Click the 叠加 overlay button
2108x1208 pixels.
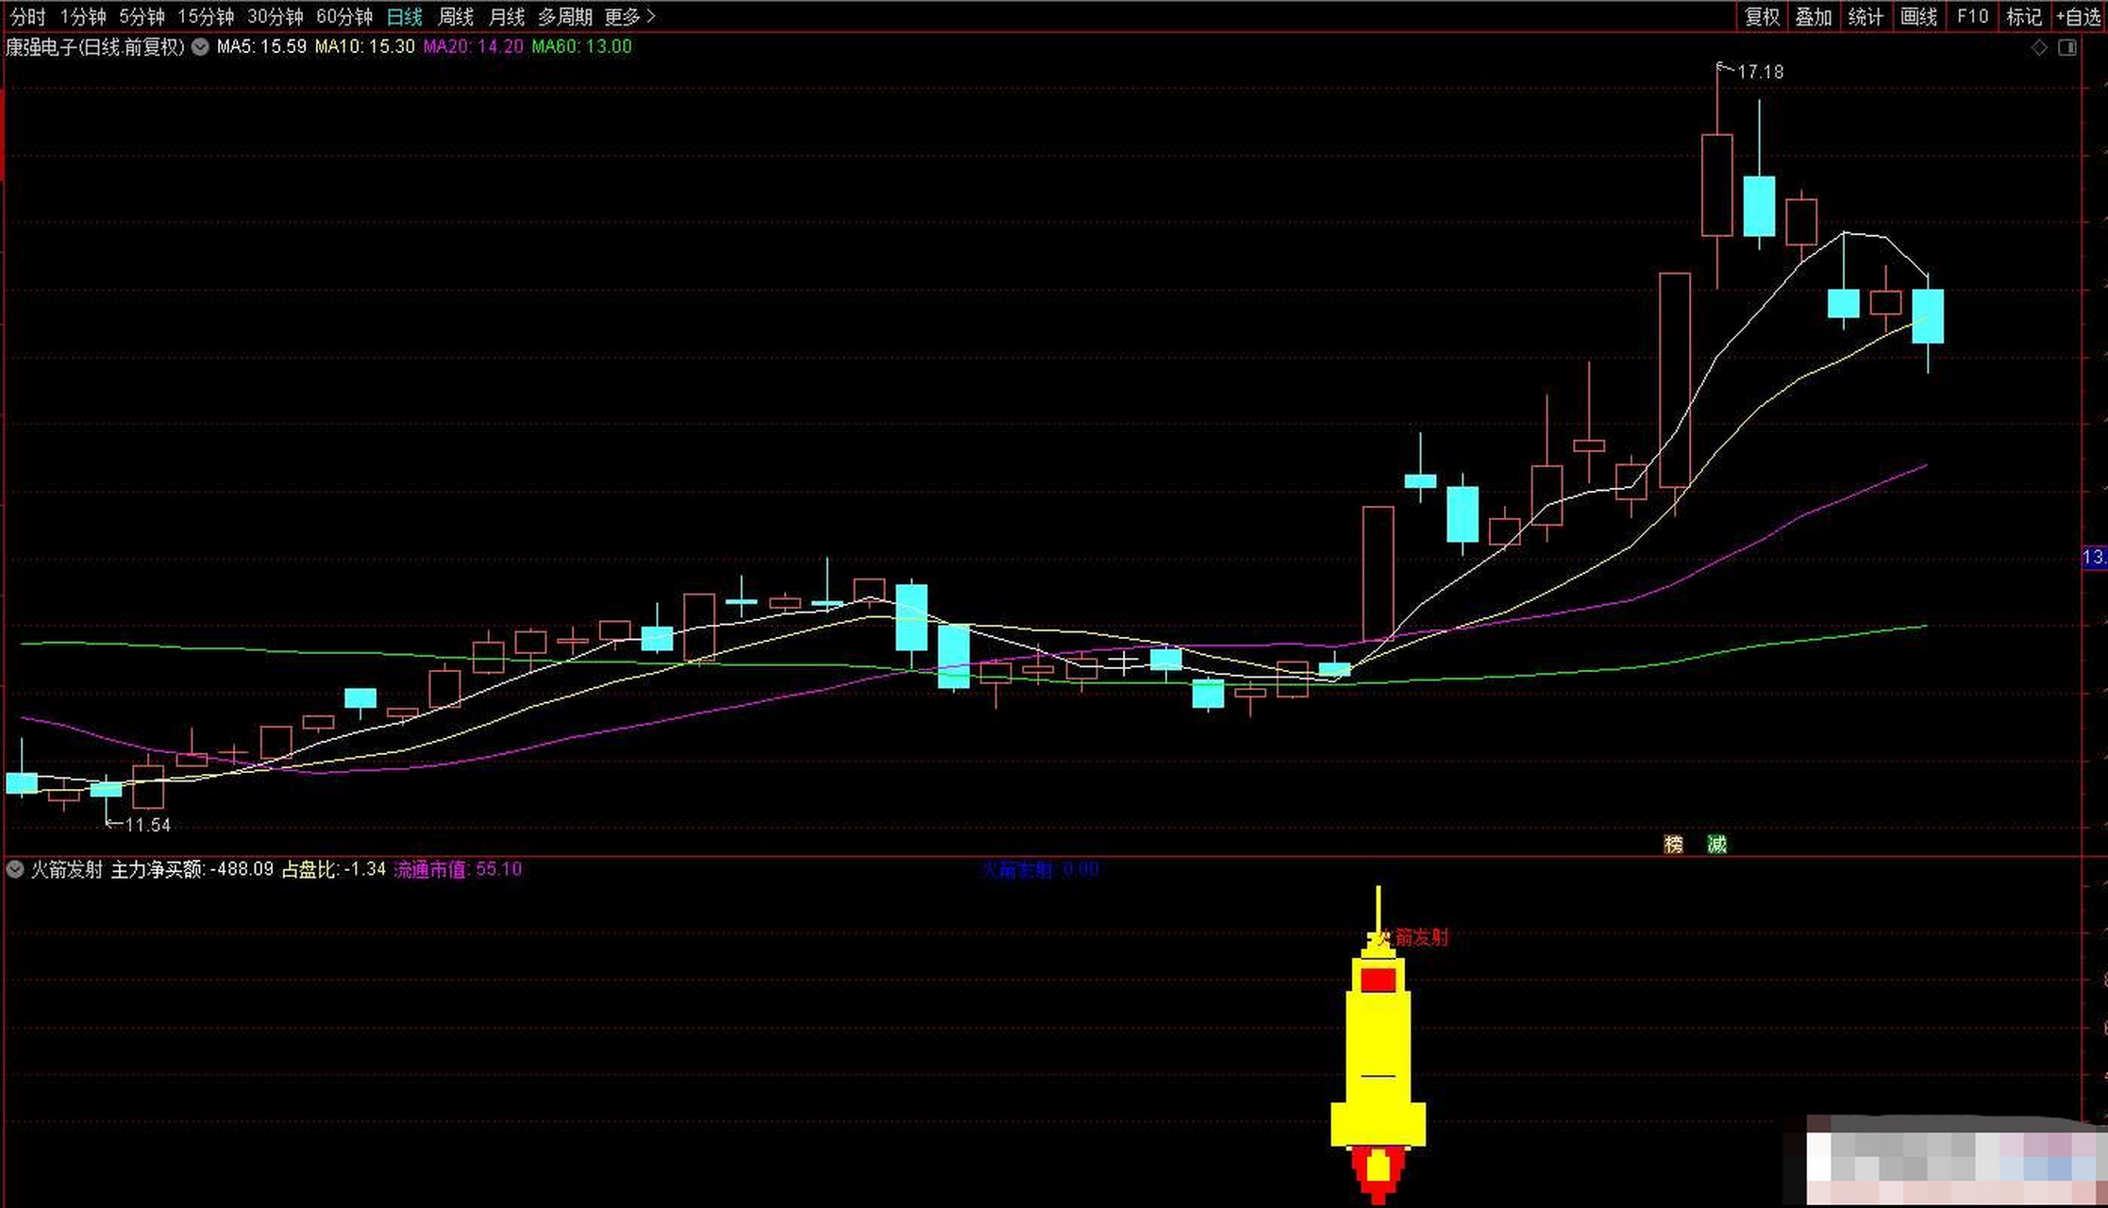[1813, 16]
